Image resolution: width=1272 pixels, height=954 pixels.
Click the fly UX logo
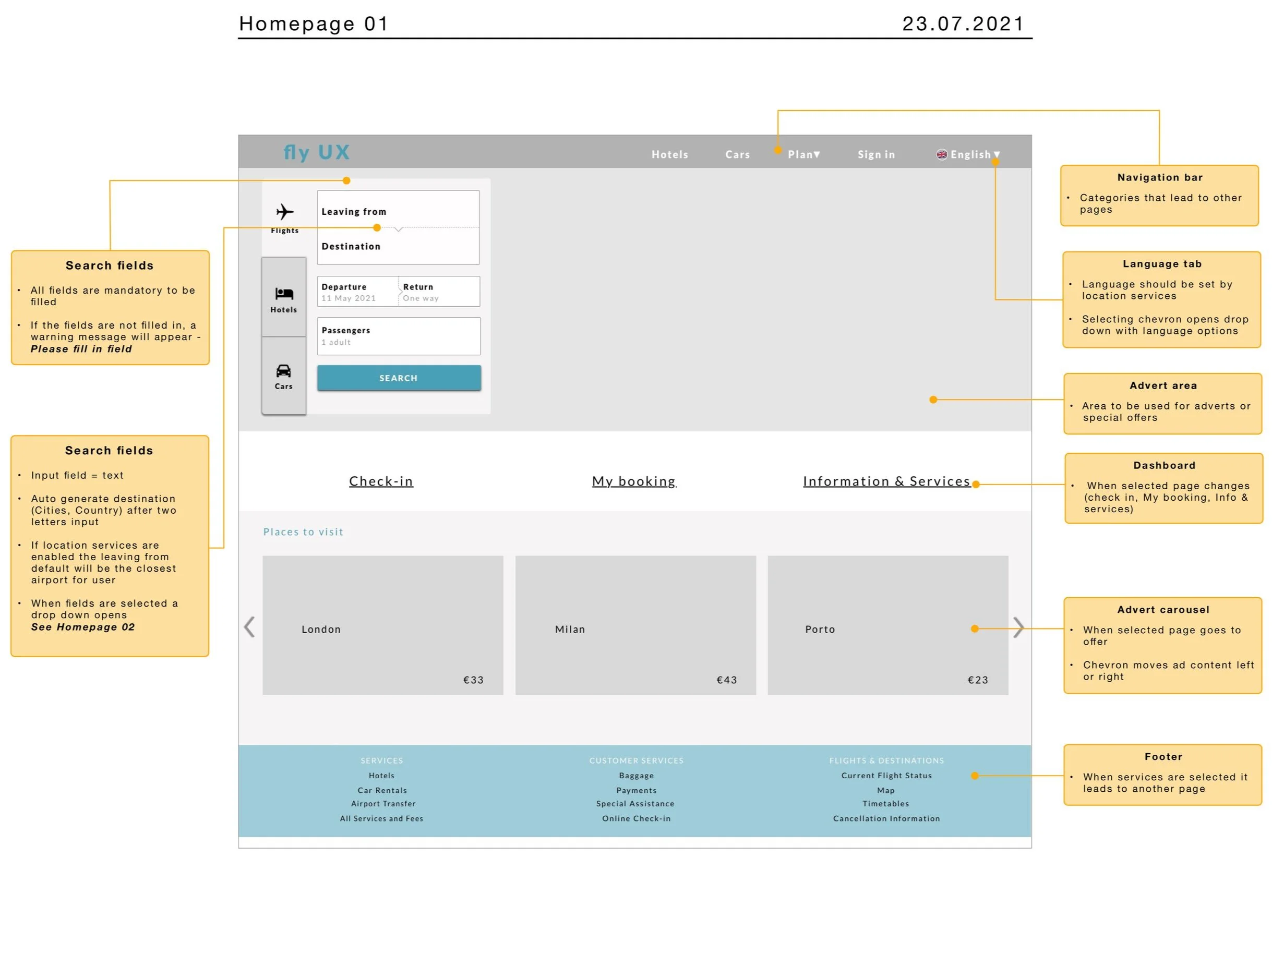coord(316,152)
